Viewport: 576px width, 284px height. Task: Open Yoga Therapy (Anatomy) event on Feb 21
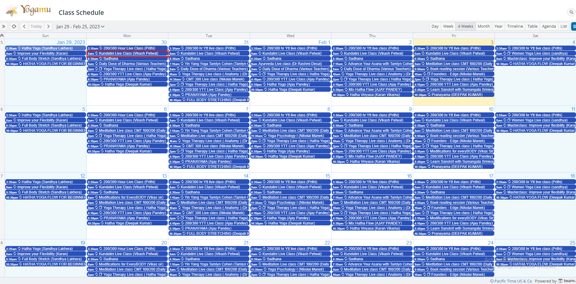209,275
